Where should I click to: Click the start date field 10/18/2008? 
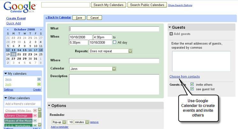[81, 37]
